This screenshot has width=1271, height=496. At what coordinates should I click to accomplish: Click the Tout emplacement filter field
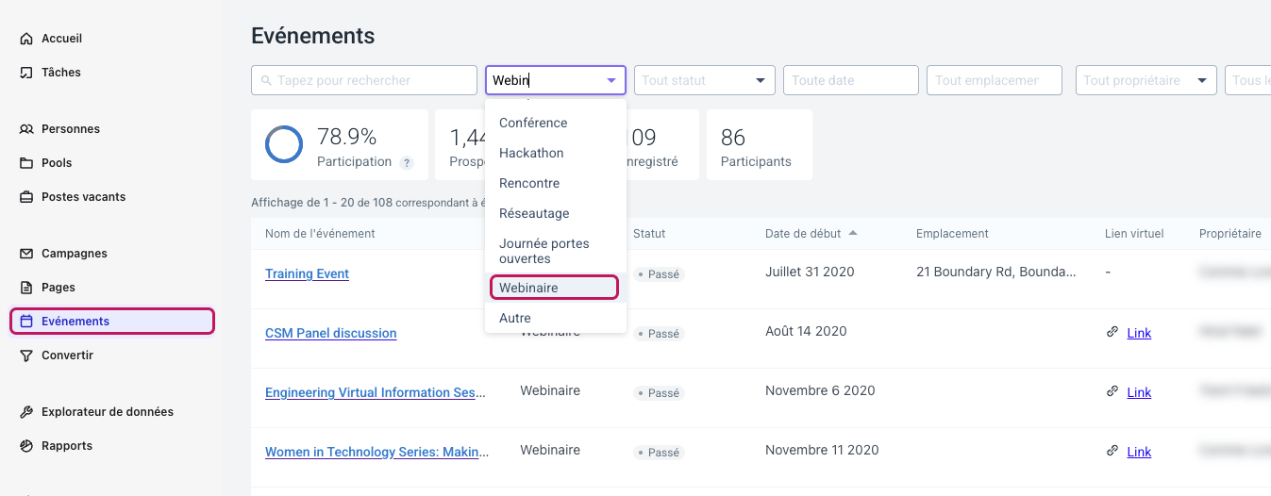pyautogui.click(x=995, y=80)
